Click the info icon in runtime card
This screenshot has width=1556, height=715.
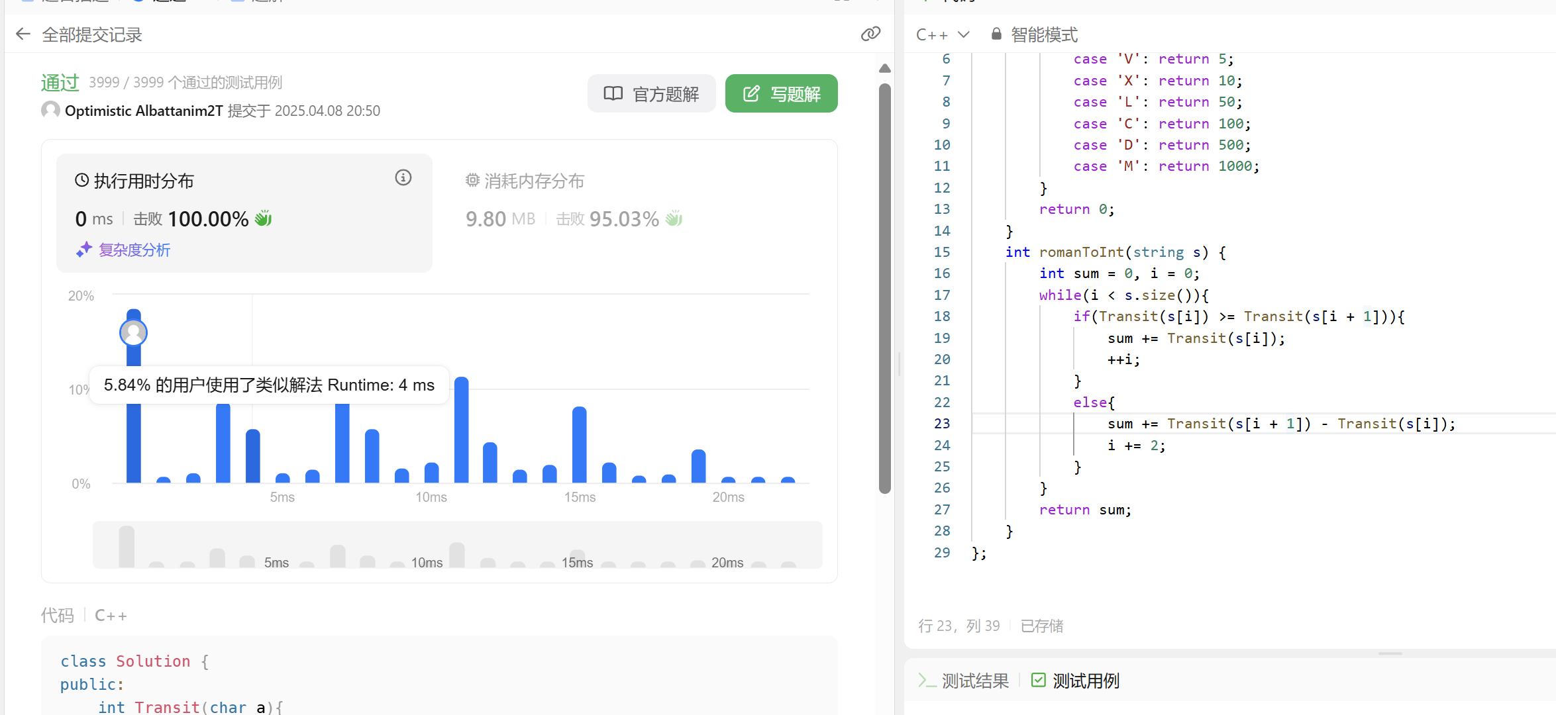point(403,177)
